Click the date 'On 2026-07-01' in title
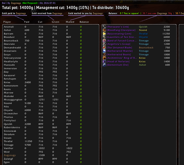 coord(48,3)
